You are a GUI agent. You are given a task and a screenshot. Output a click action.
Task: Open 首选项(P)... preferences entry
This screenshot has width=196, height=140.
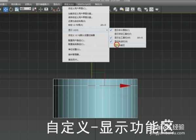[86, 60]
